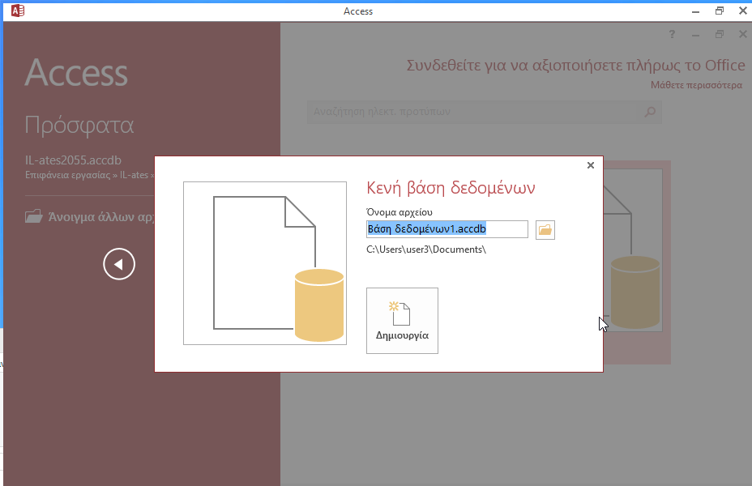Click the Δημιουργία create button
This screenshot has height=486, width=752.
coord(402,321)
